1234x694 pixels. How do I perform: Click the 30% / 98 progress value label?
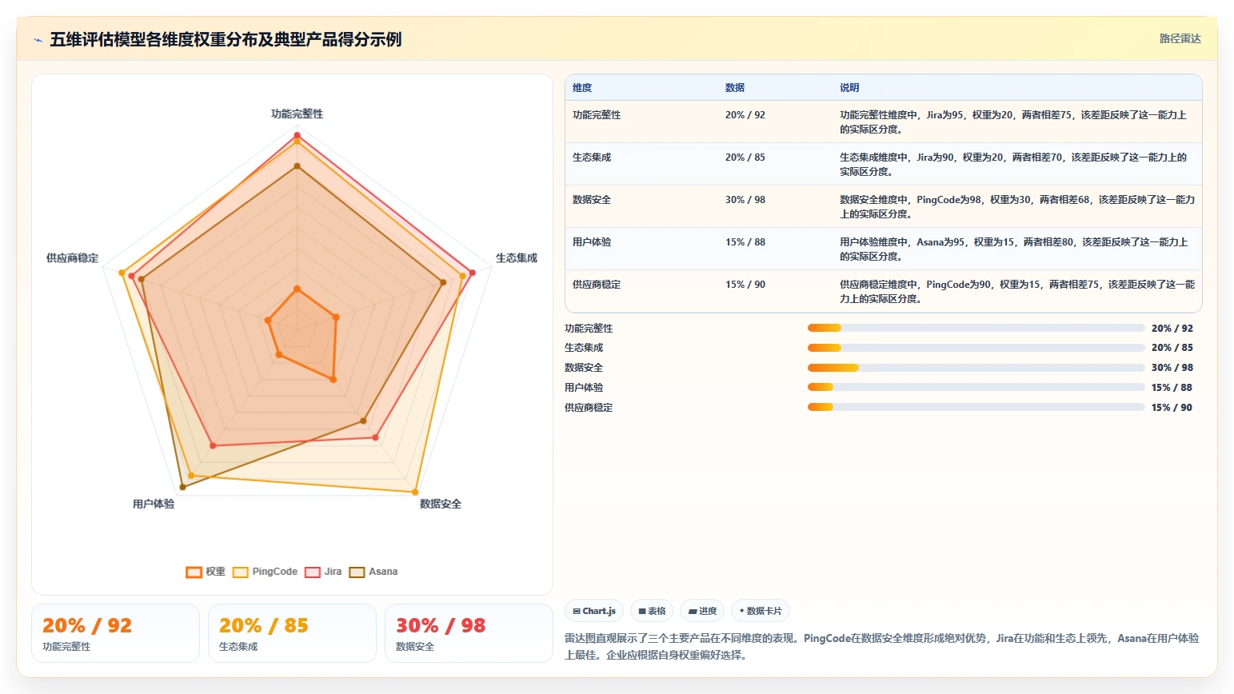(1172, 368)
